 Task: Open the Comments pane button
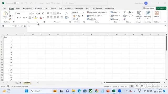coord(149,8)
